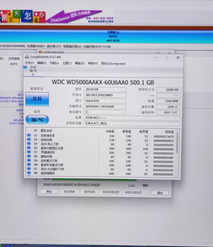Image resolution: width=213 pixels, height=247 pixels.
Task: Click status orb for attribute 05 重新分配扇区计数
Action: [x=29, y=148]
